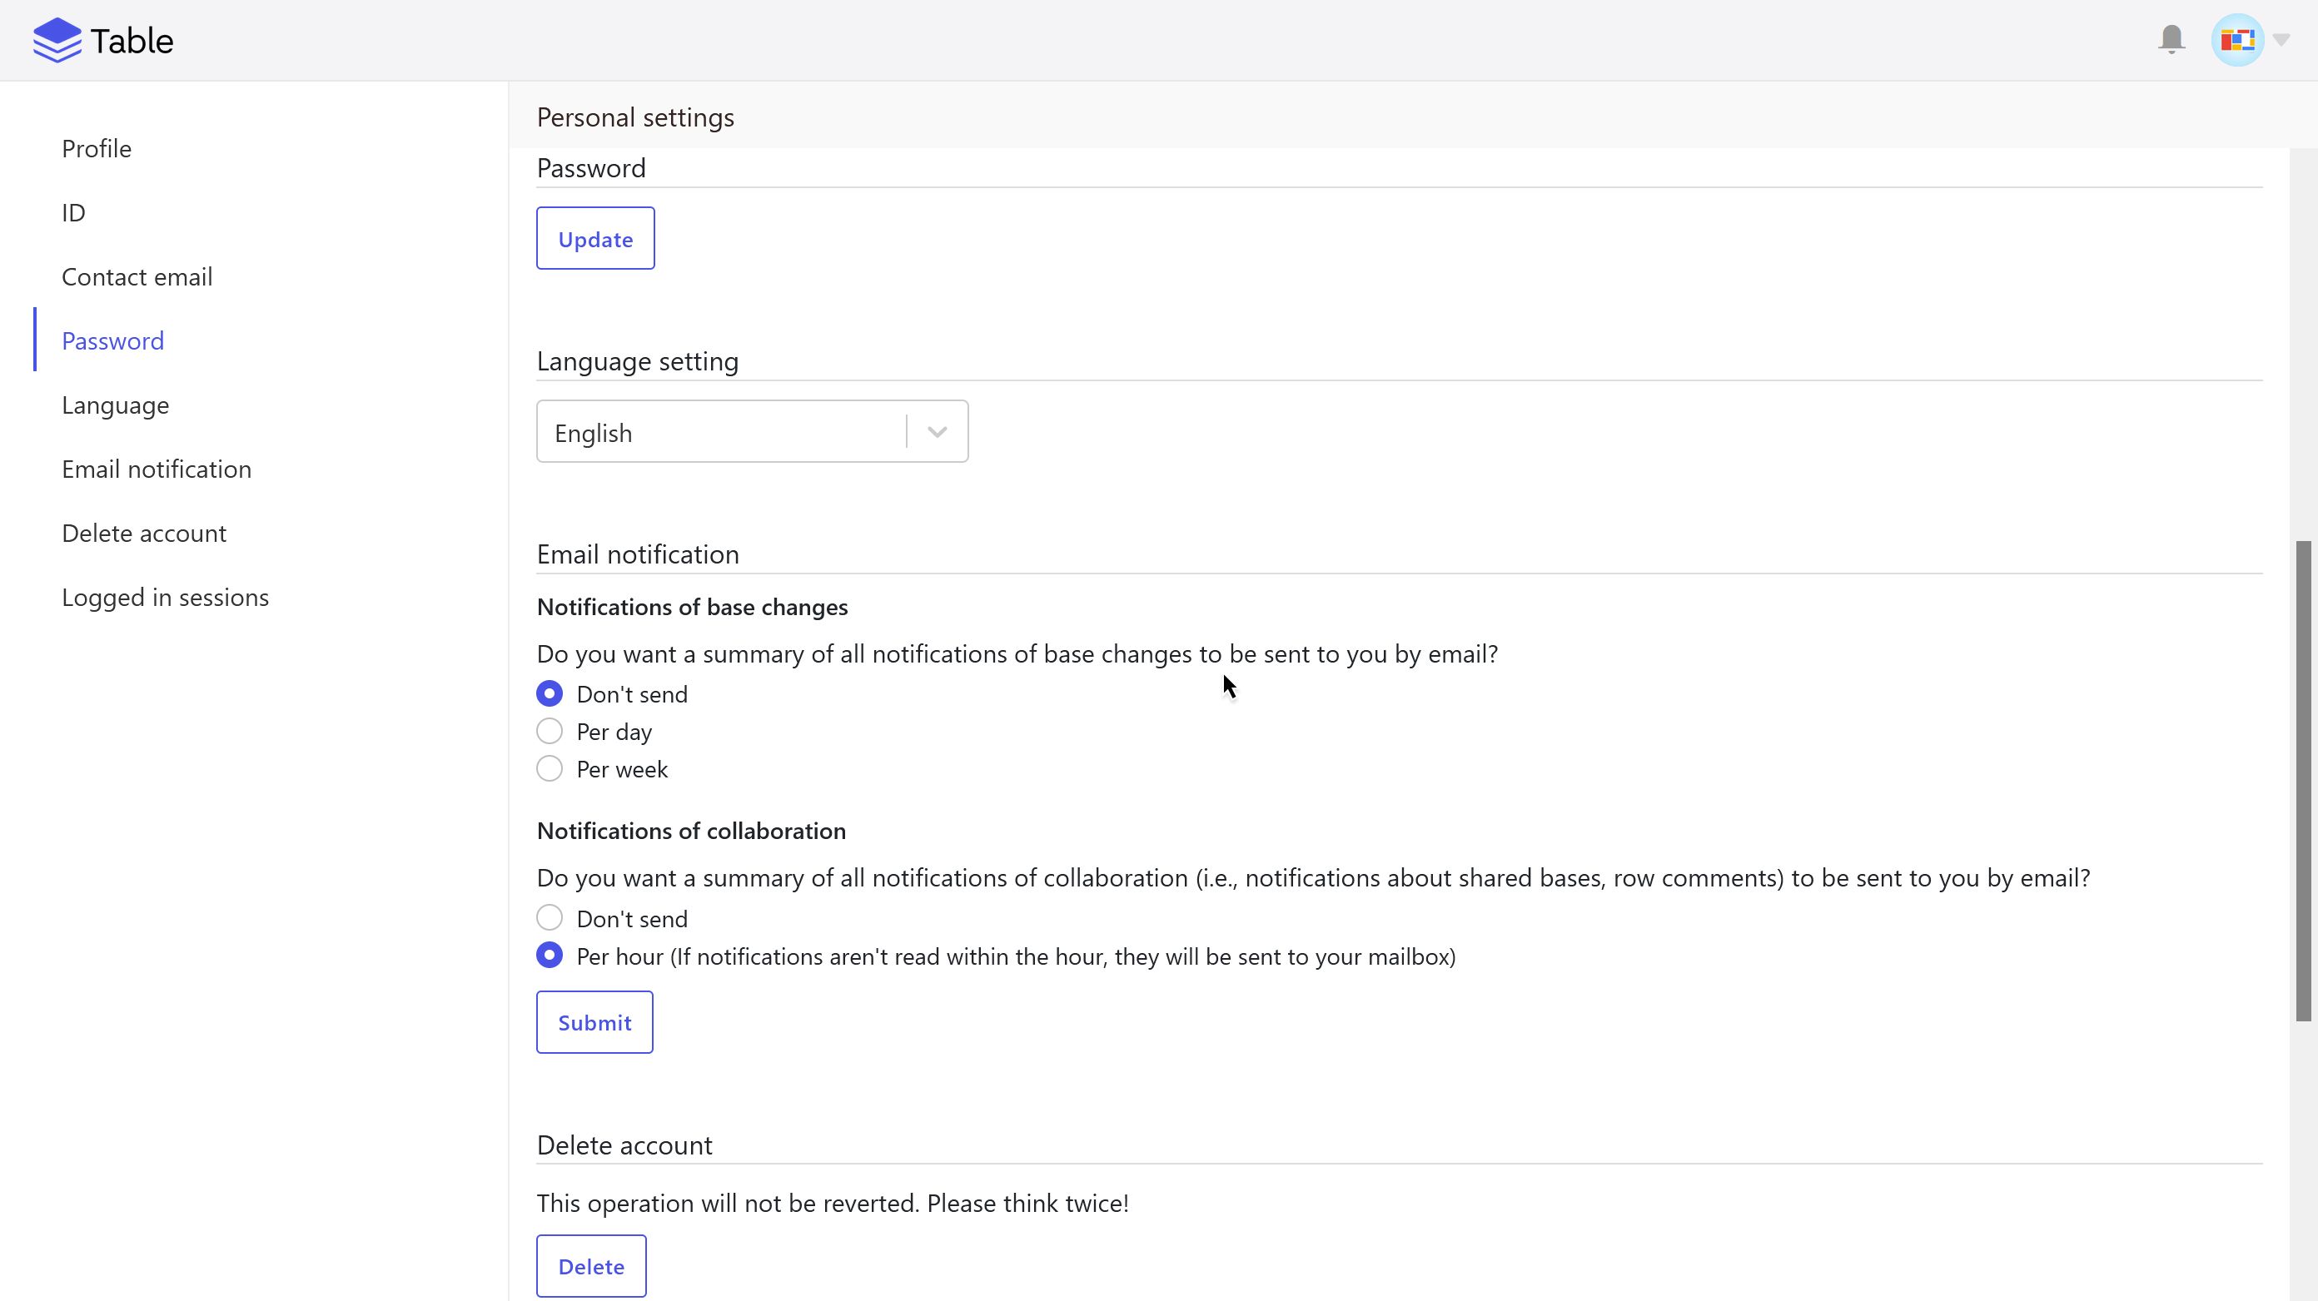Select Per week for base changes
Image resolution: width=2318 pixels, height=1301 pixels.
coord(550,769)
